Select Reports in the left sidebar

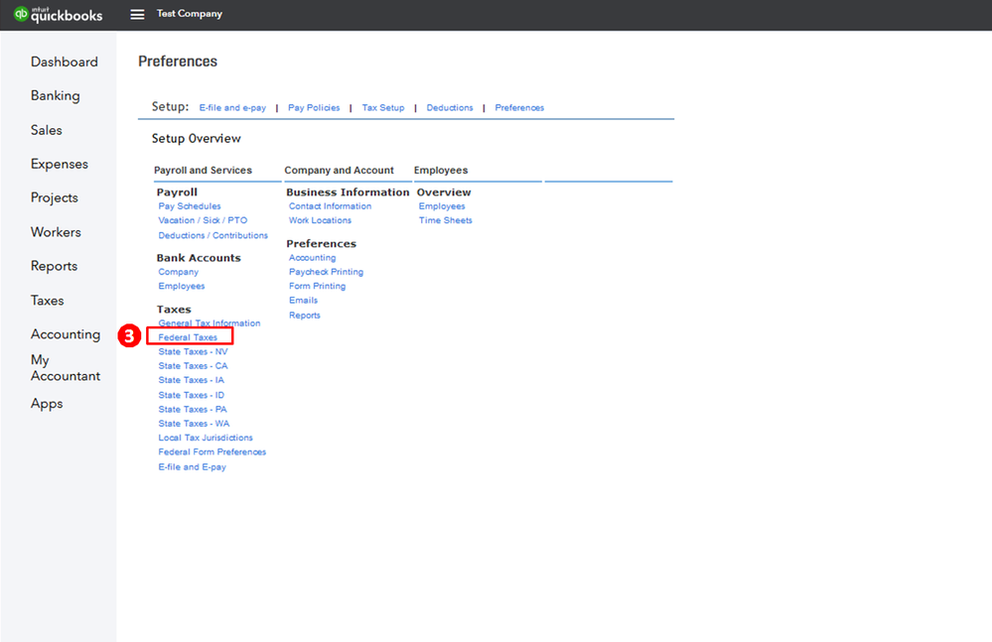[54, 266]
